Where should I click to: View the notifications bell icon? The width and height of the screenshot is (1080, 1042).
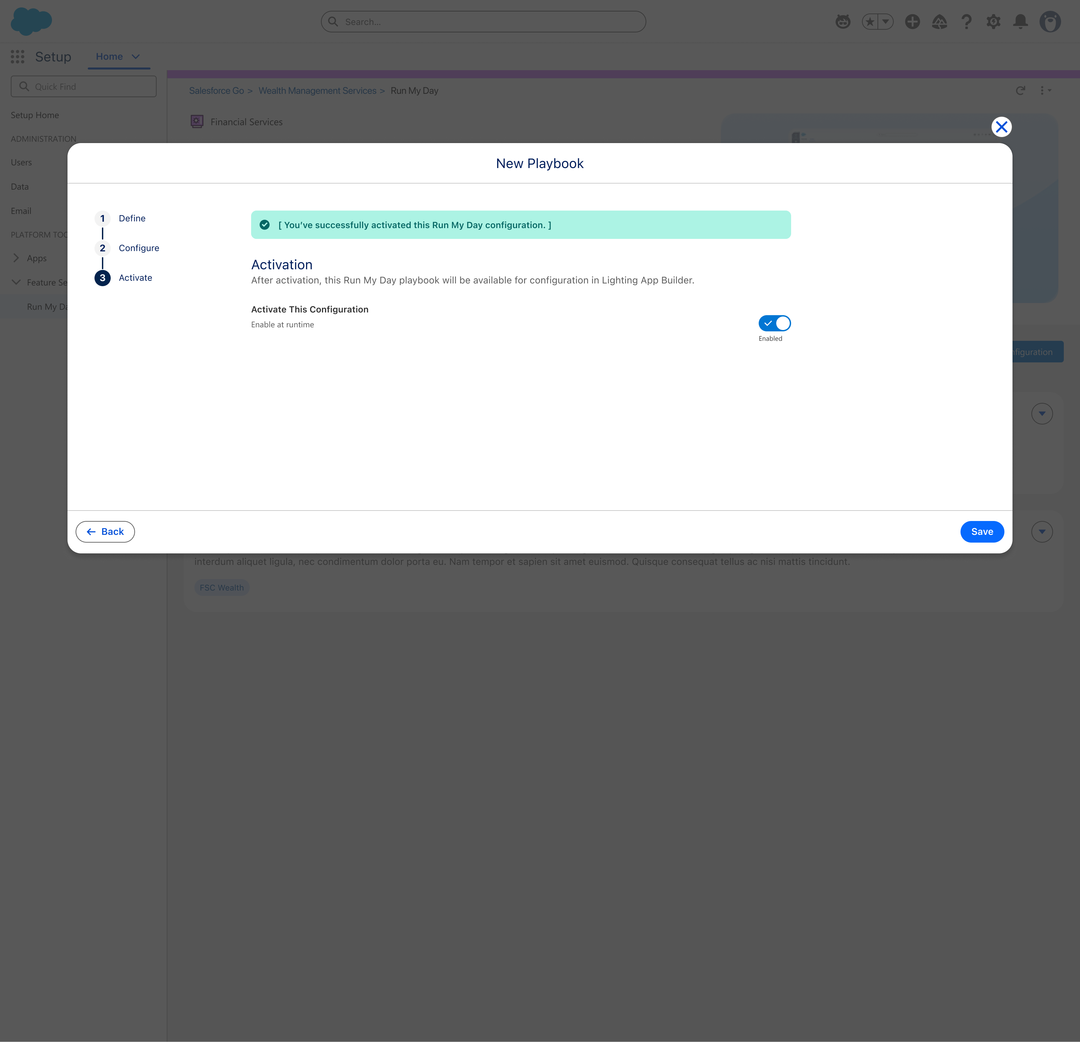[x=1021, y=22]
